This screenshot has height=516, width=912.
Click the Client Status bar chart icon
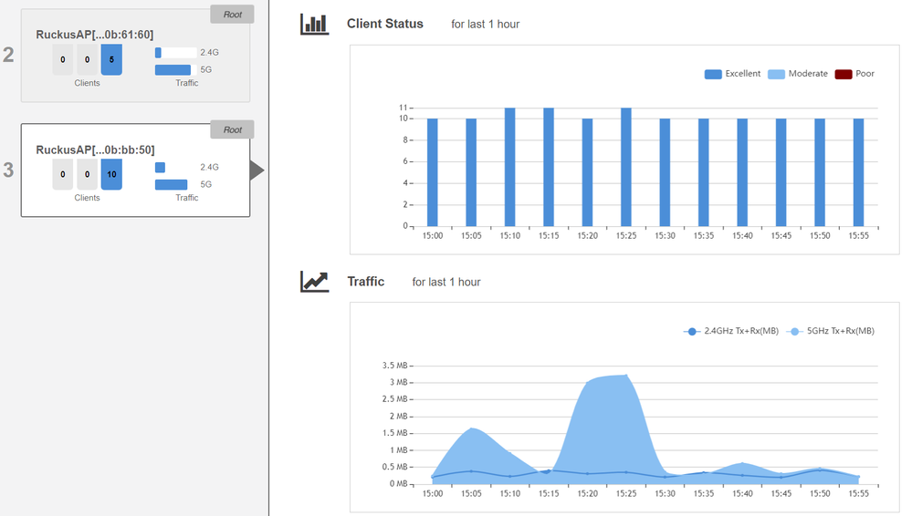click(314, 24)
